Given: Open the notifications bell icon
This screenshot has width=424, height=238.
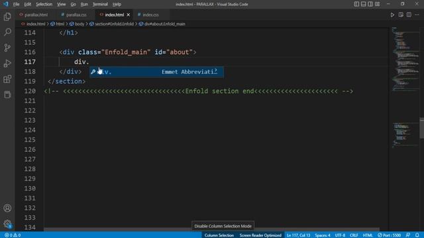Looking at the screenshot, I should 417,235.
